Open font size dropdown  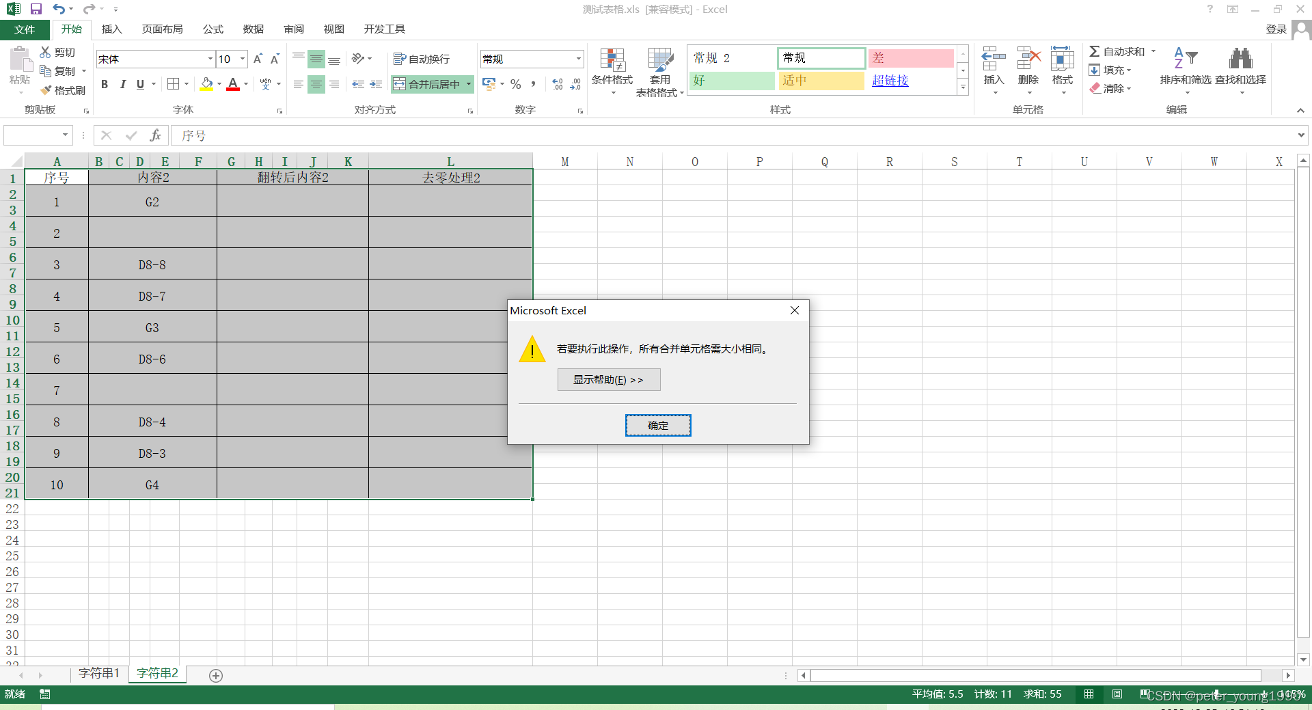242,59
